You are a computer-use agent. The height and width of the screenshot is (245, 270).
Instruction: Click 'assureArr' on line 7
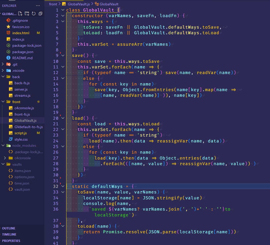(x=130, y=44)
